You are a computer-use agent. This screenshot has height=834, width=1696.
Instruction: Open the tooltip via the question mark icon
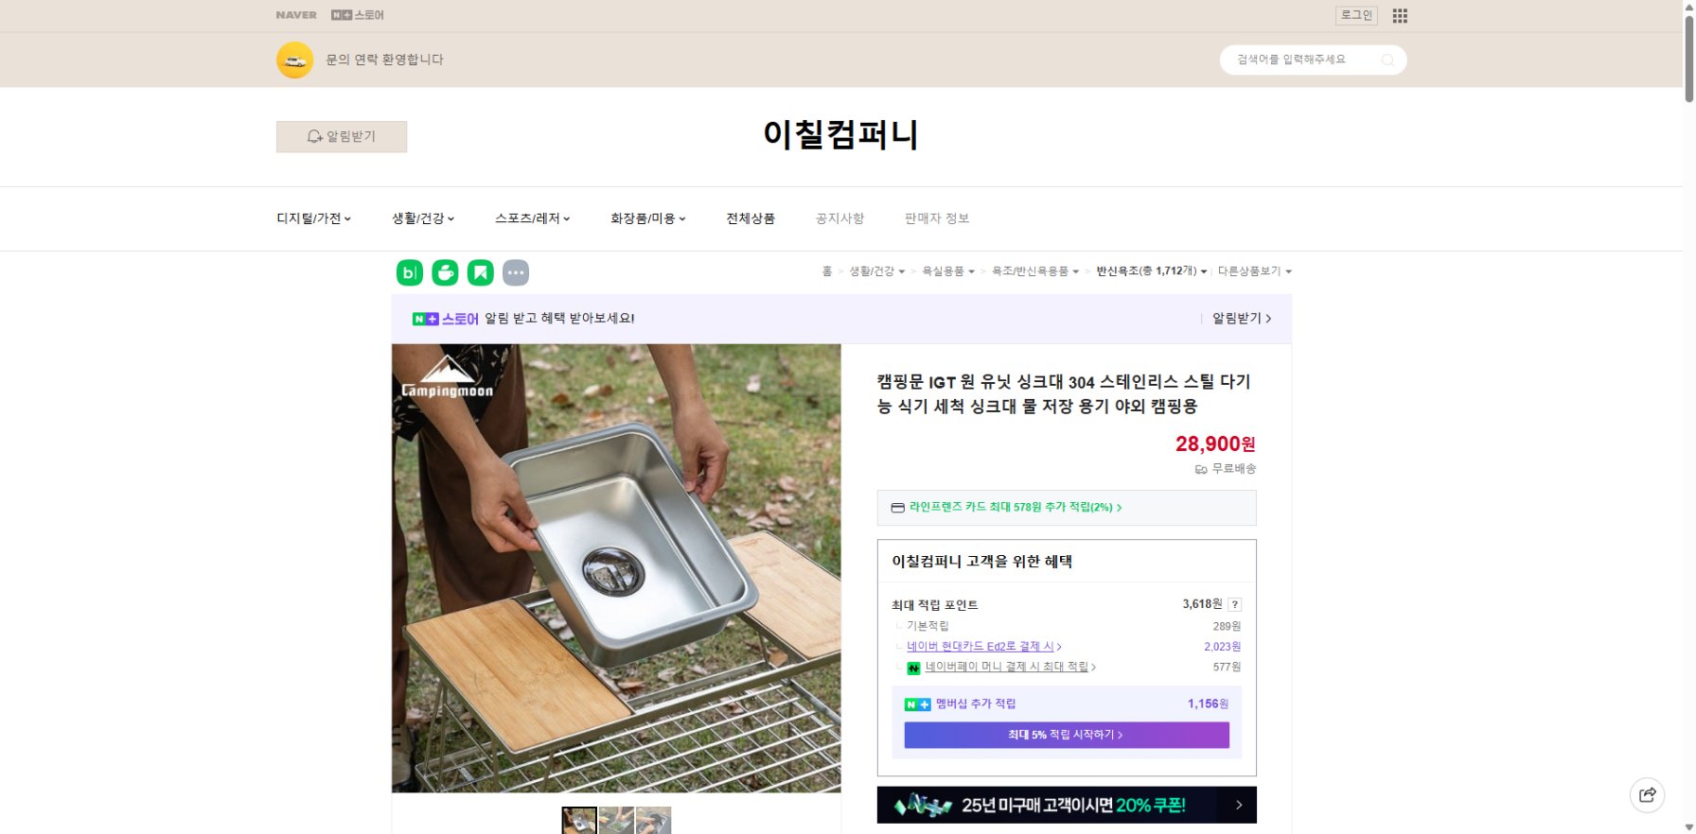coord(1235,603)
